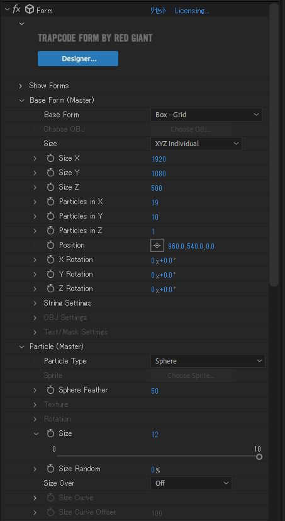Viewport: 285px width, 521px height.
Task: Open the Size dropdown (XYZ Individual)
Action: [x=196, y=144]
